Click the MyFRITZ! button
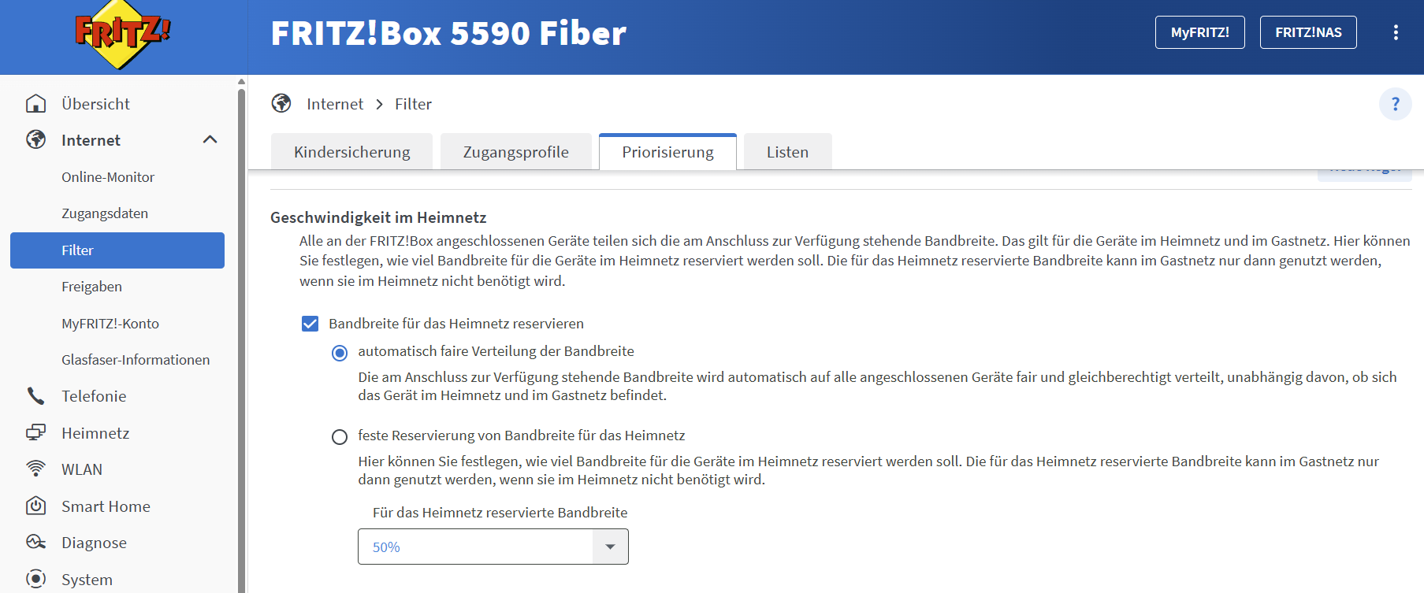 coord(1200,32)
